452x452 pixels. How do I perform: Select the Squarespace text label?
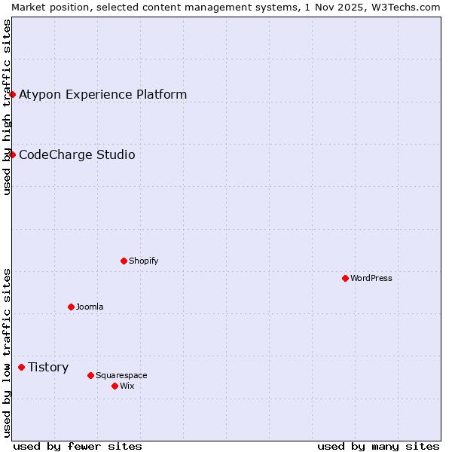[121, 375]
